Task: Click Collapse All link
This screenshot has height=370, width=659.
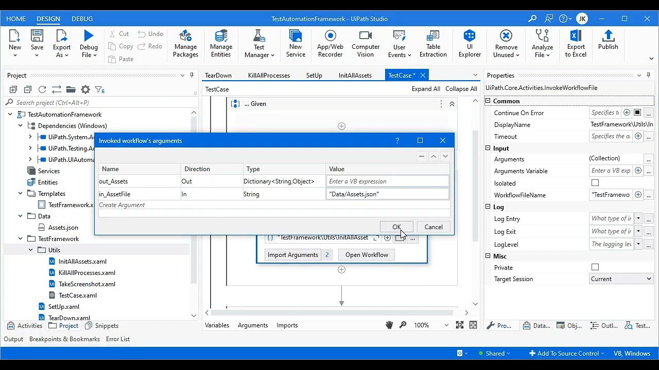Action: pos(461,89)
